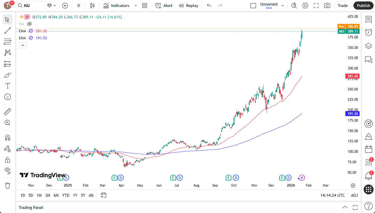Select the cursor arrow tool
Image resolution: width=375 pixels, height=213 pixels.
(x=8, y=20)
